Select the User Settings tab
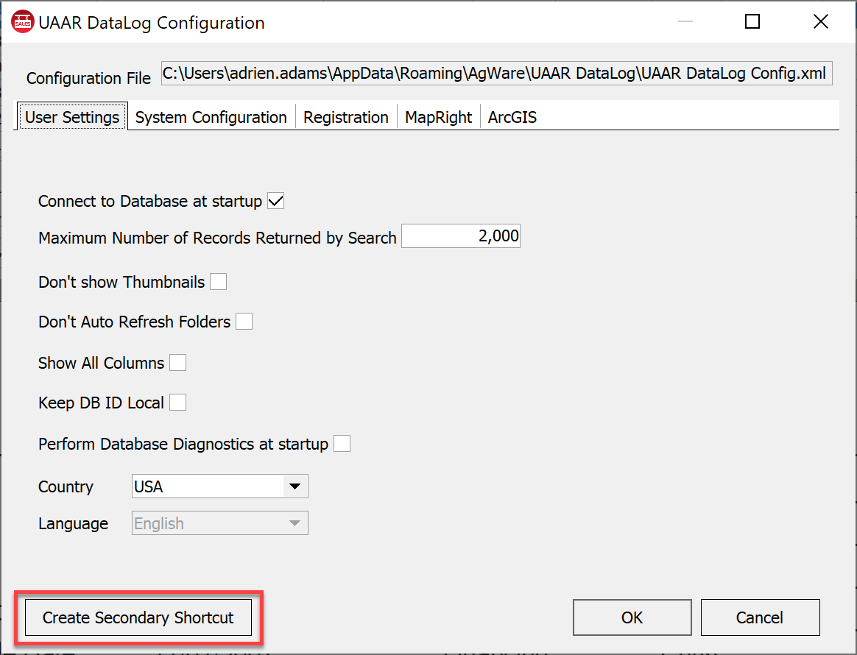857x655 pixels. (72, 117)
